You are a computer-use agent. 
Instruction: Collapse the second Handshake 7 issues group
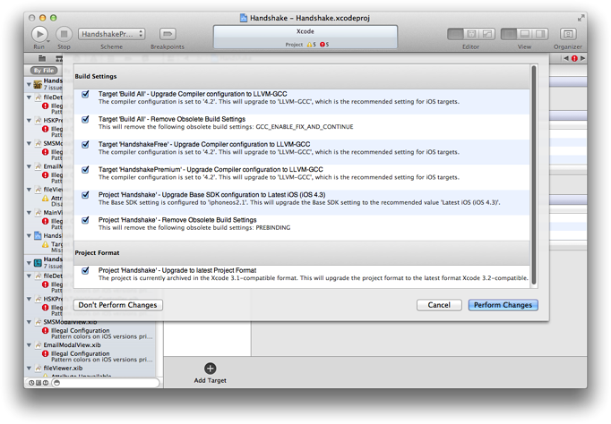click(29, 263)
